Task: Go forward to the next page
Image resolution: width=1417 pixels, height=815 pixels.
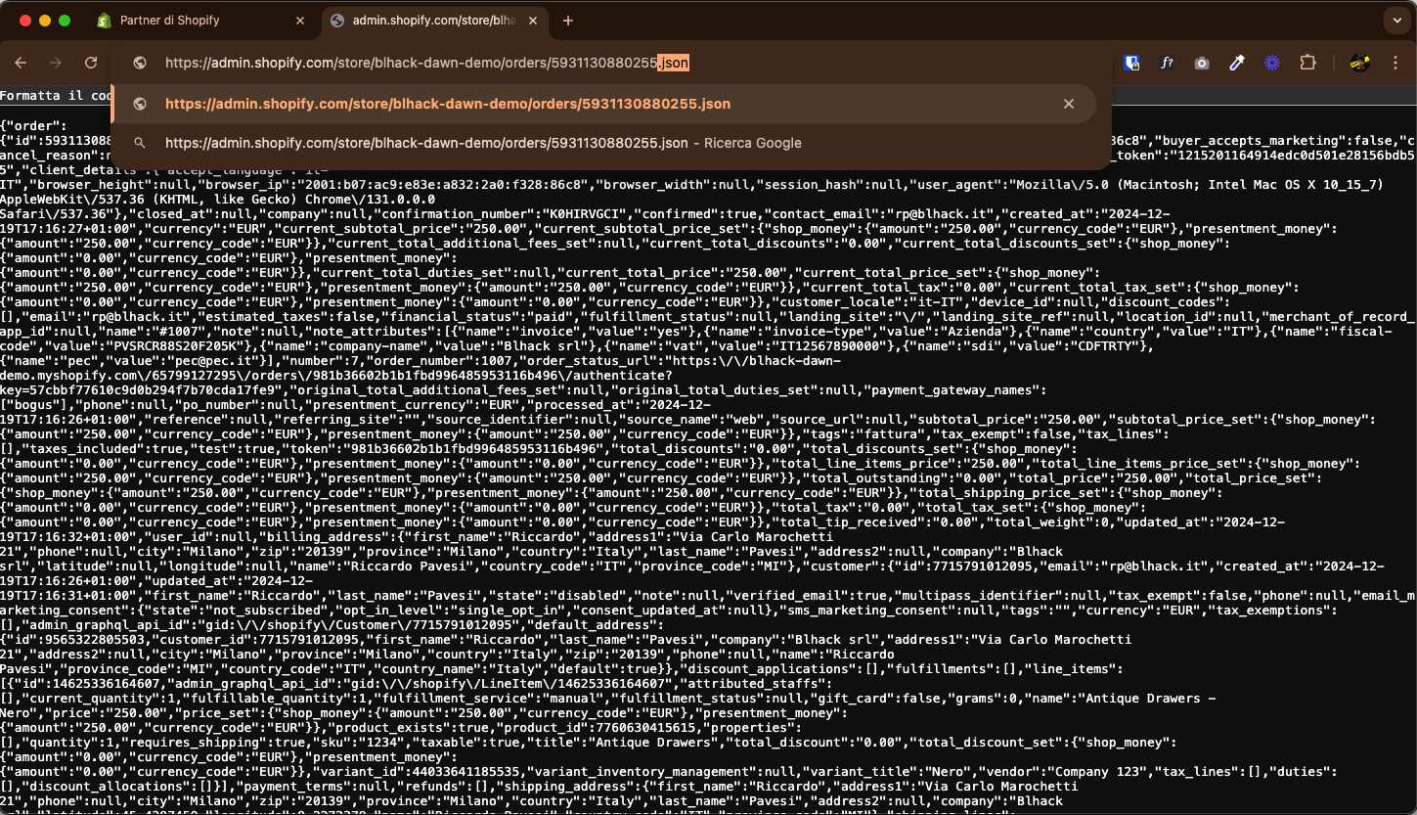Action: [x=56, y=63]
